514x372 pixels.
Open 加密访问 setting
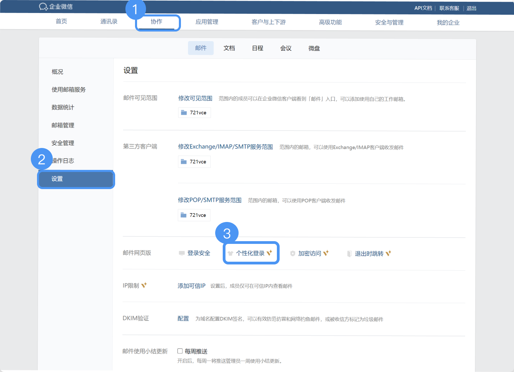309,253
